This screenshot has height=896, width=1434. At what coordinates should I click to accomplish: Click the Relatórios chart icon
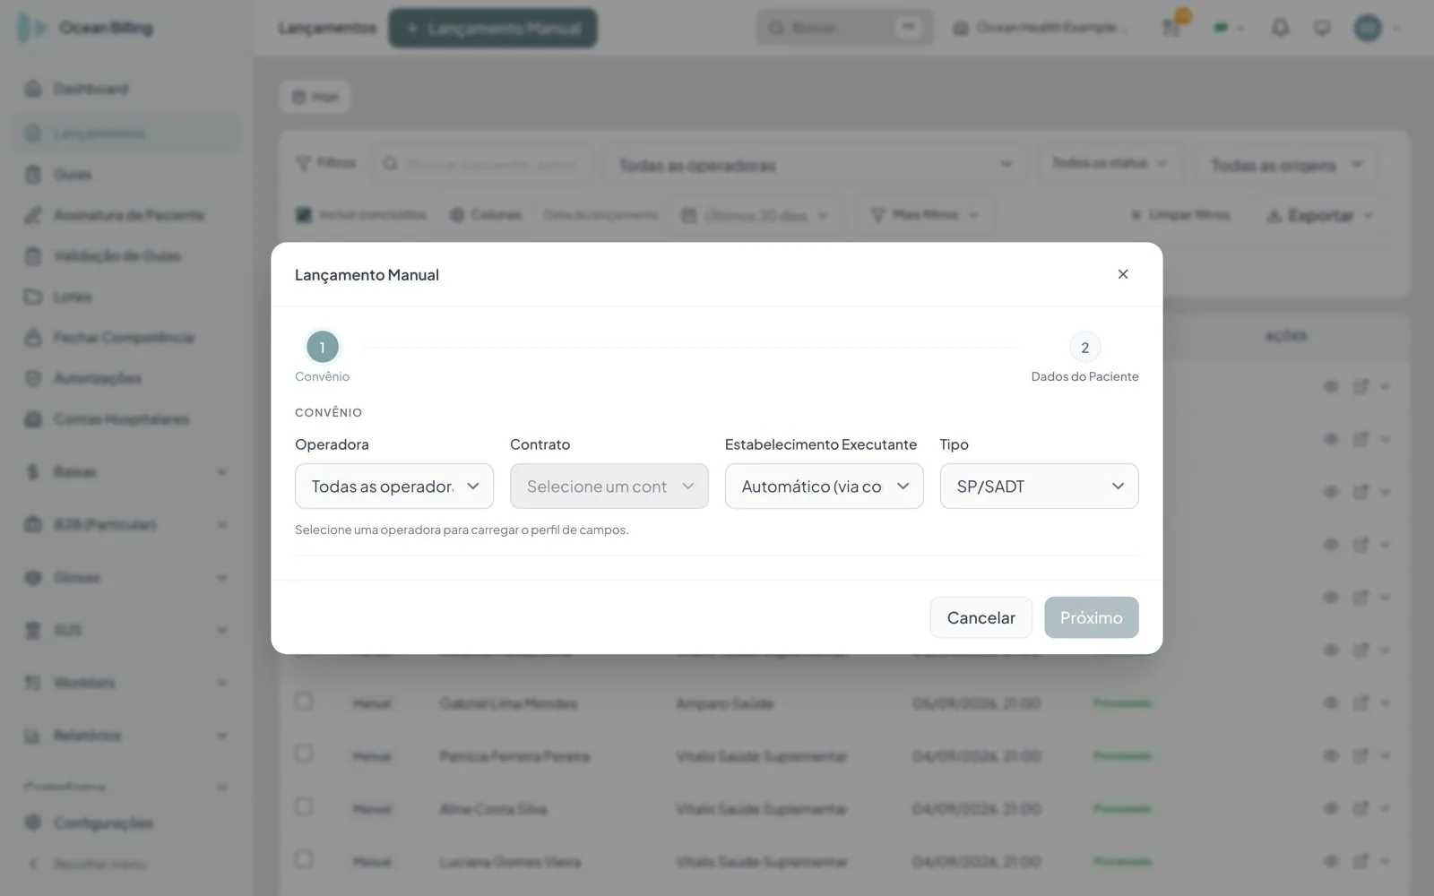(x=33, y=736)
